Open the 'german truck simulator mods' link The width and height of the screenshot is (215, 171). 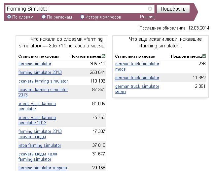pyautogui.click(x=137, y=67)
